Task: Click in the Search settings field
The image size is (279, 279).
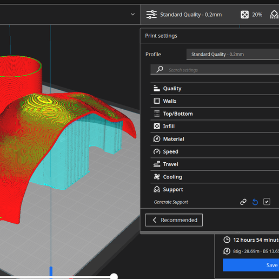Action: click(215, 69)
